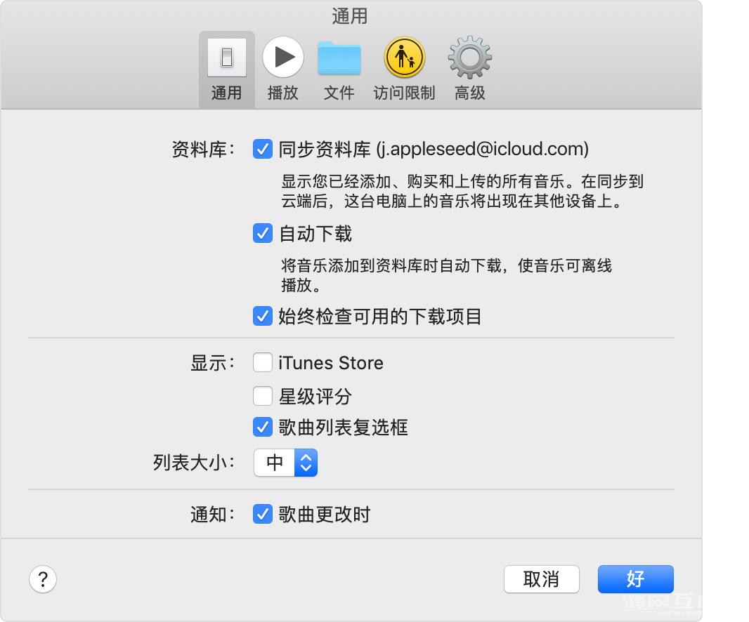Enable the iTunes Store checkbox
The height and width of the screenshot is (622, 749).
[x=262, y=362]
